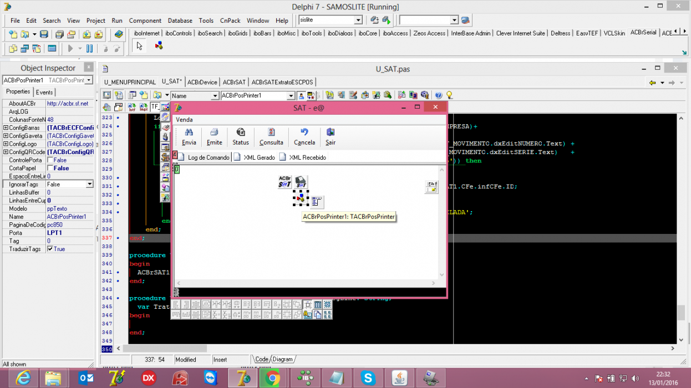Click the memo list component beside ACBrPosPrinter1

317,202
